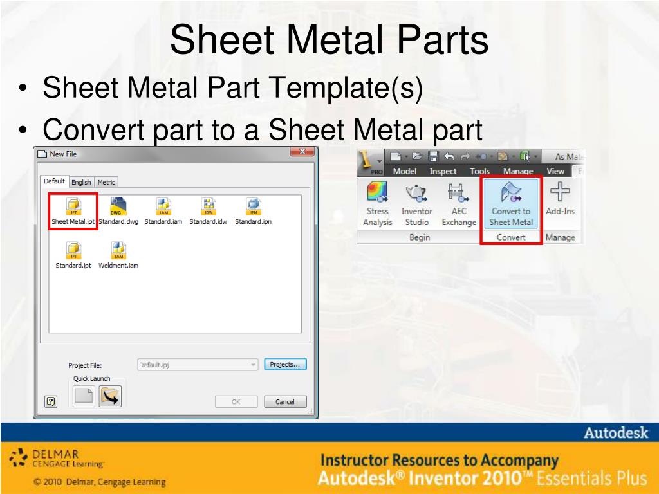Expand the dropdown arrow beside the New icon

(x=406, y=157)
